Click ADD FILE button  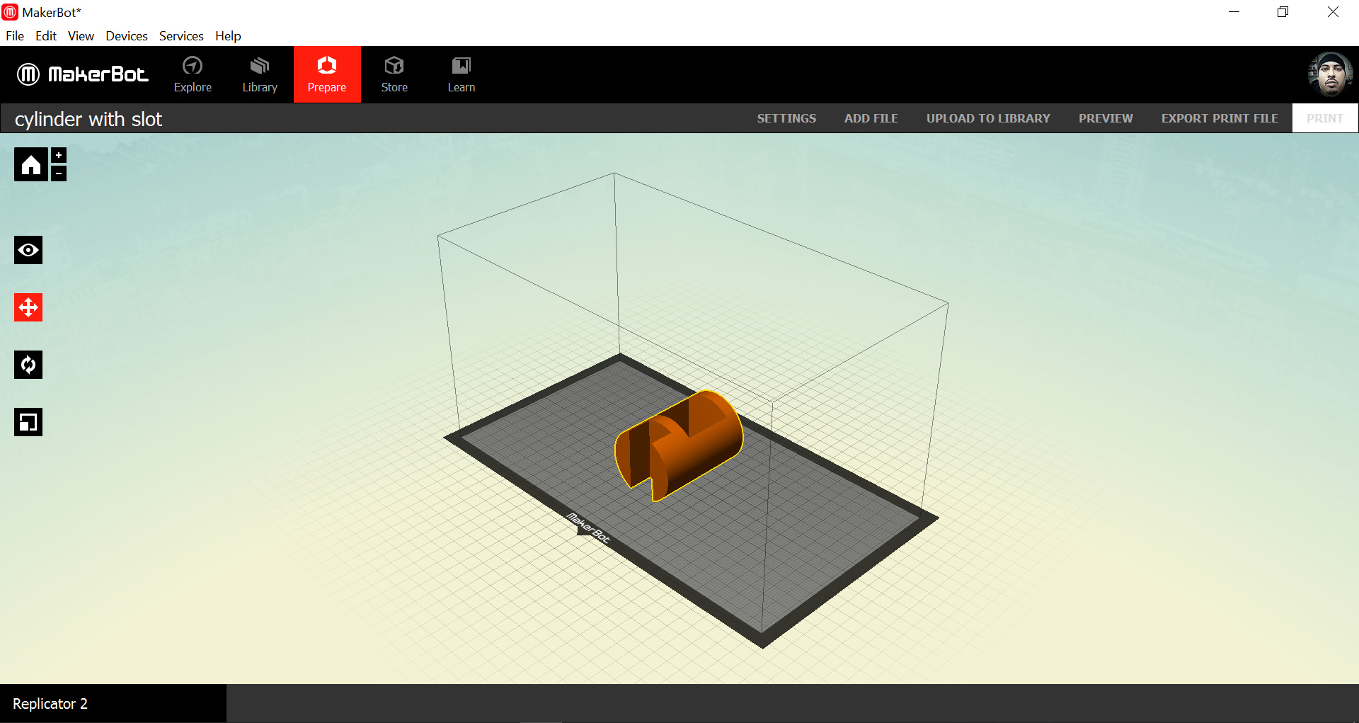pos(871,118)
